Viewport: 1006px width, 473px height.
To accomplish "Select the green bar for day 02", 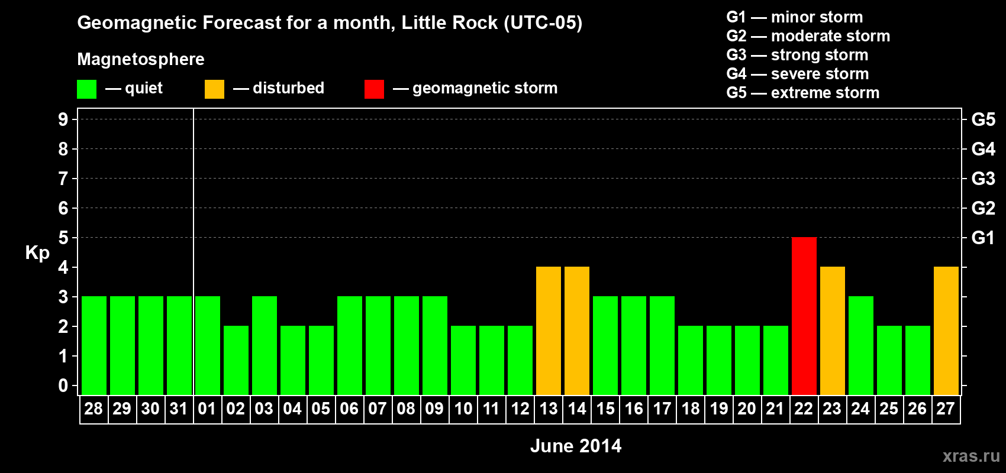I will point(236,361).
